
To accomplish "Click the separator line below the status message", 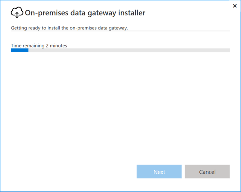I will tap(120, 31).
